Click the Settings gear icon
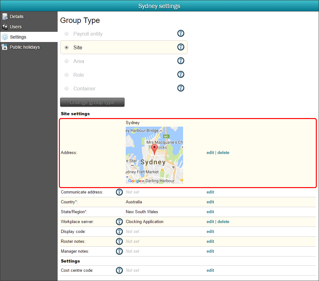319x281 pixels. click(x=5, y=37)
